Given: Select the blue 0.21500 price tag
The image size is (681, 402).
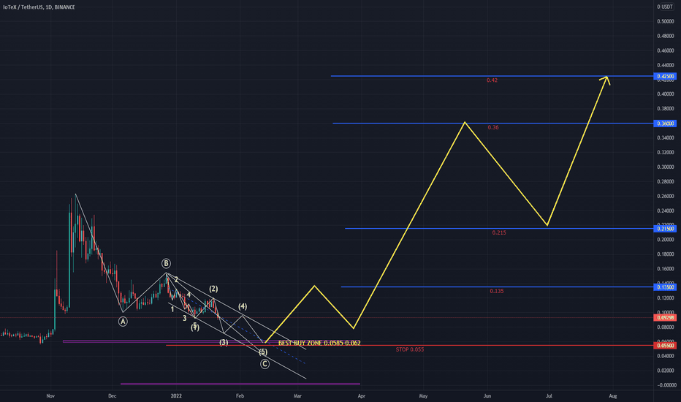Looking at the screenshot, I should pyautogui.click(x=665, y=229).
